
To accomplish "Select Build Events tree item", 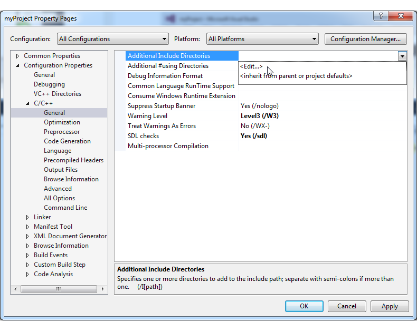I will (51, 255).
